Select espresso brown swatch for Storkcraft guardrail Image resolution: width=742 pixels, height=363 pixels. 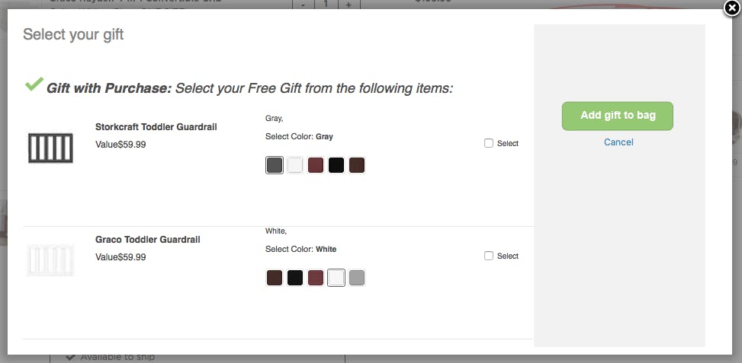(x=357, y=165)
